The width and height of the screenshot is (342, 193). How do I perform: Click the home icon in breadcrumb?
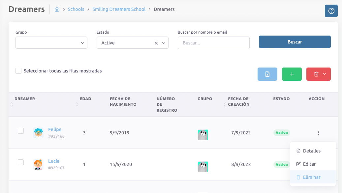(57, 9)
